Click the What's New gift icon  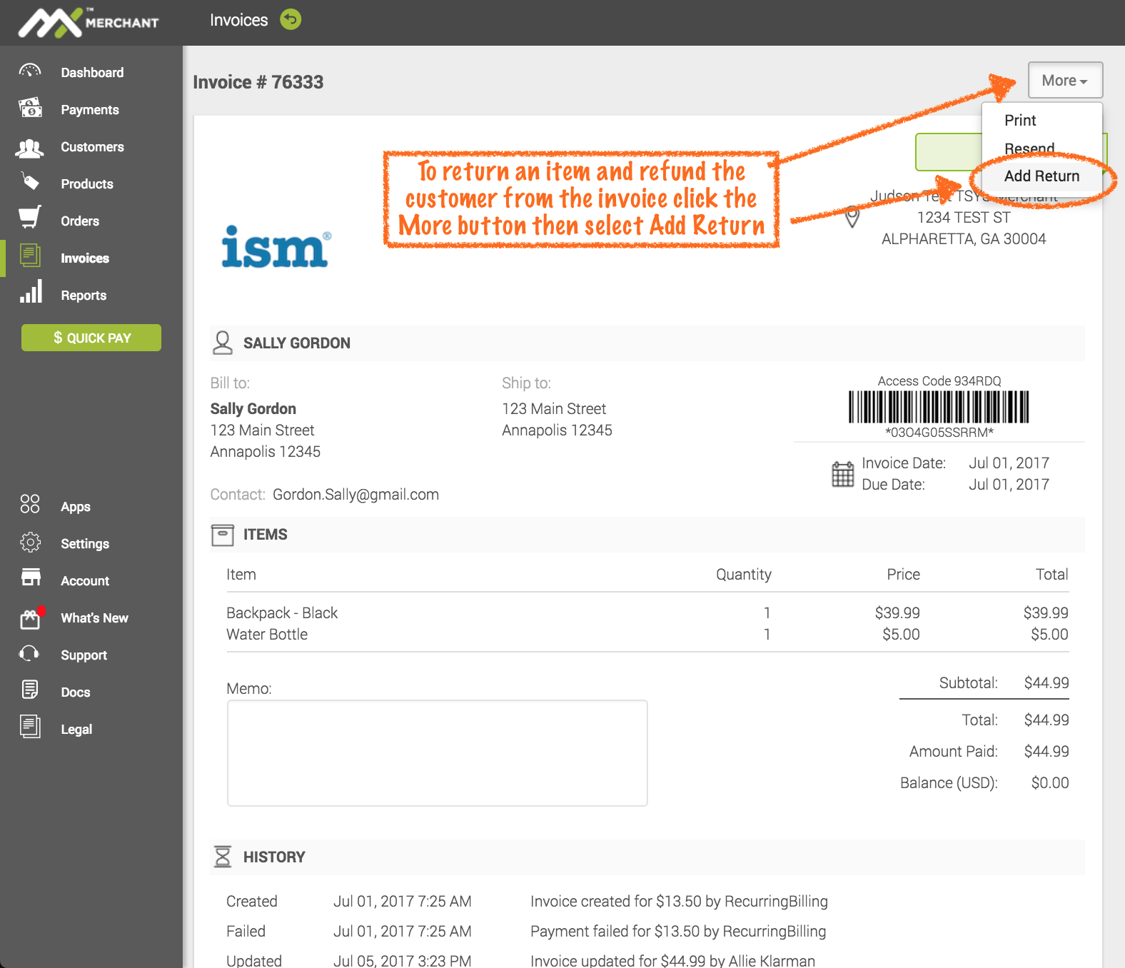(30, 618)
